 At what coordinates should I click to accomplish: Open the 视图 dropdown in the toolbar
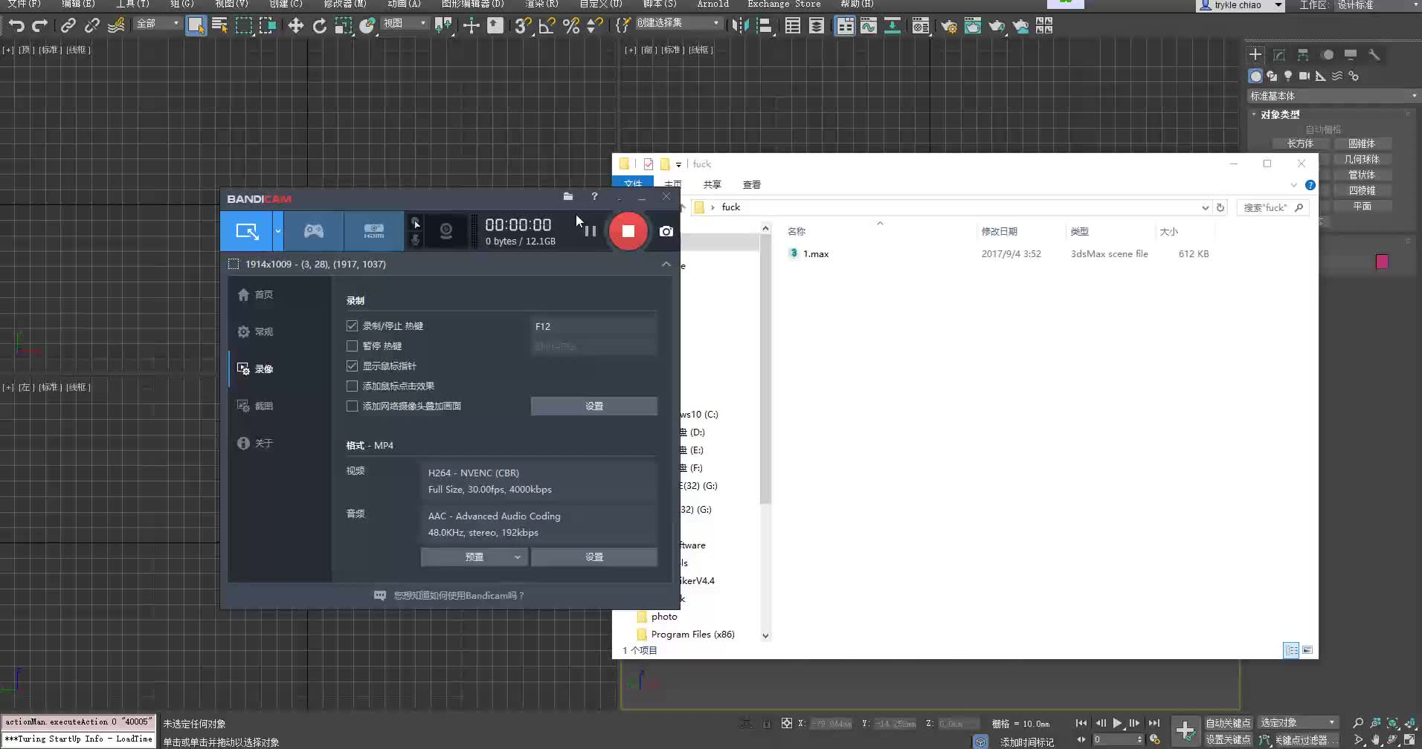(x=405, y=23)
